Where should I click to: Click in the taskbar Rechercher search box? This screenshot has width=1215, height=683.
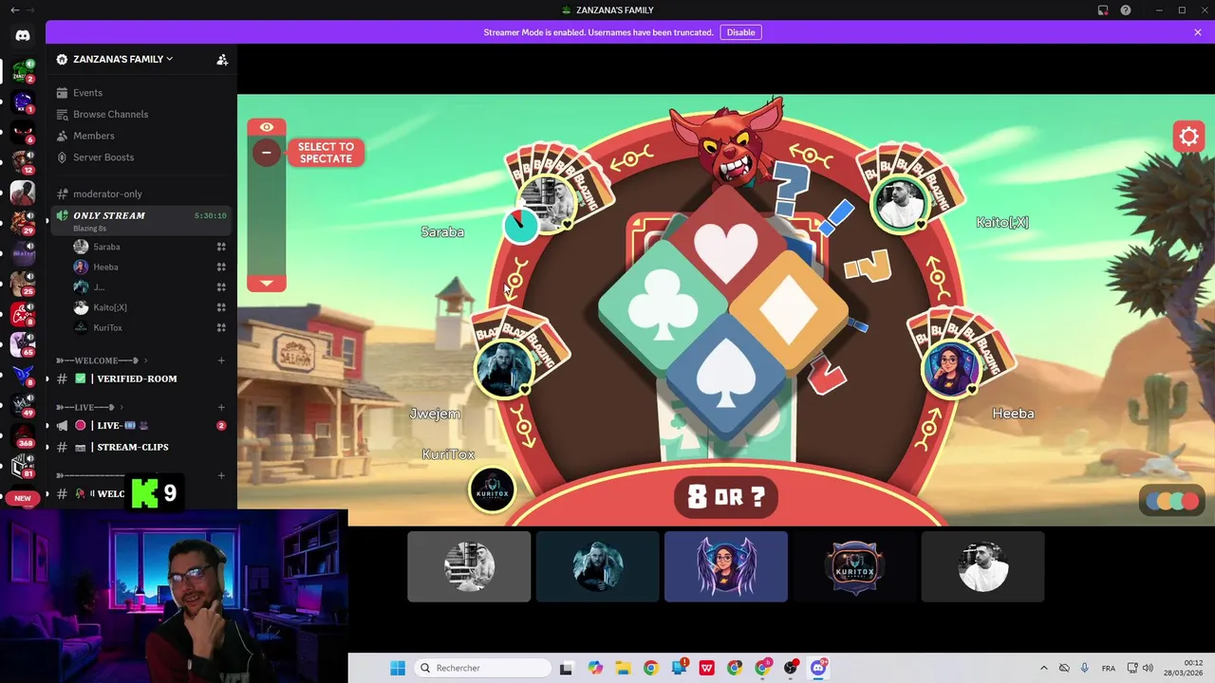pyautogui.click(x=483, y=668)
